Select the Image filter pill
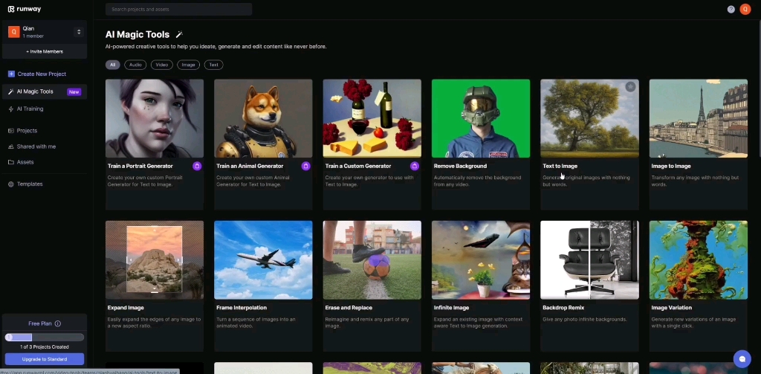Viewport: 761px width, 374px height. [188, 65]
